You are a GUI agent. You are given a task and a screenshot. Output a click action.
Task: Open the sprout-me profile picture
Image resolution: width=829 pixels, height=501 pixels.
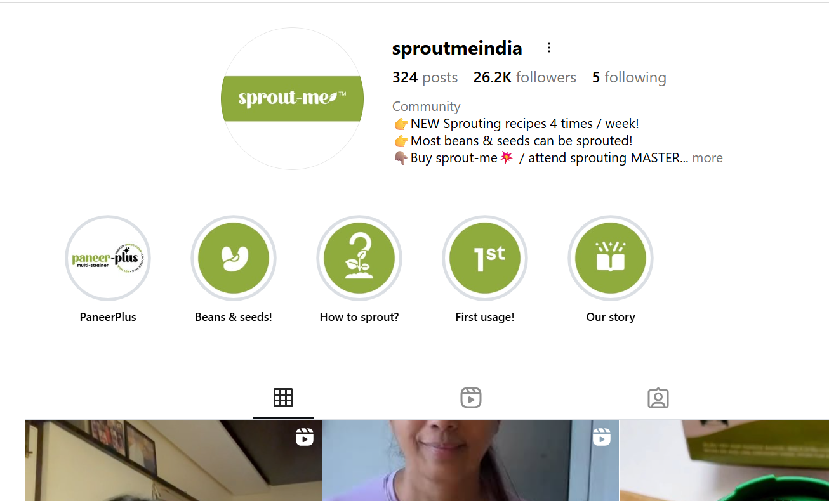pos(292,98)
